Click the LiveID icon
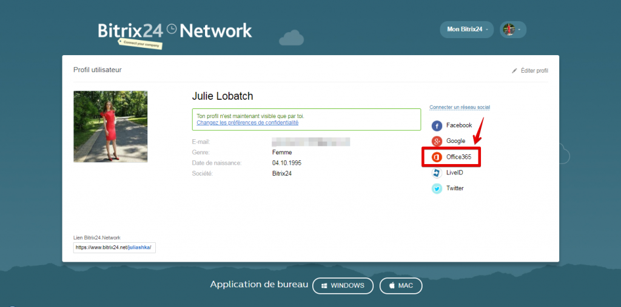 click(x=437, y=173)
